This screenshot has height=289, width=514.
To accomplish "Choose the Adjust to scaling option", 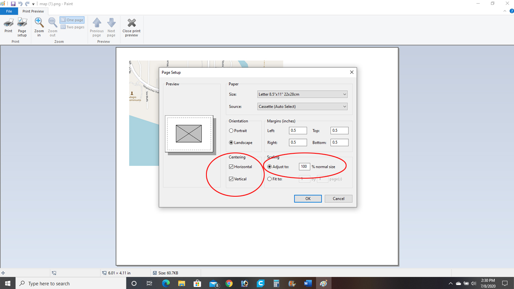I will [278, 167].
